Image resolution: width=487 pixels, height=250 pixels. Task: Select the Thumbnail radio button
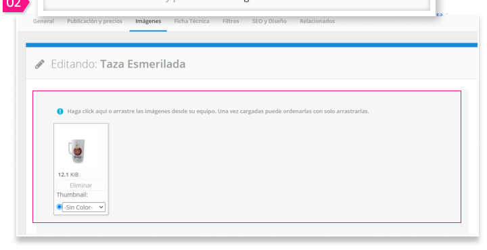[60, 207]
